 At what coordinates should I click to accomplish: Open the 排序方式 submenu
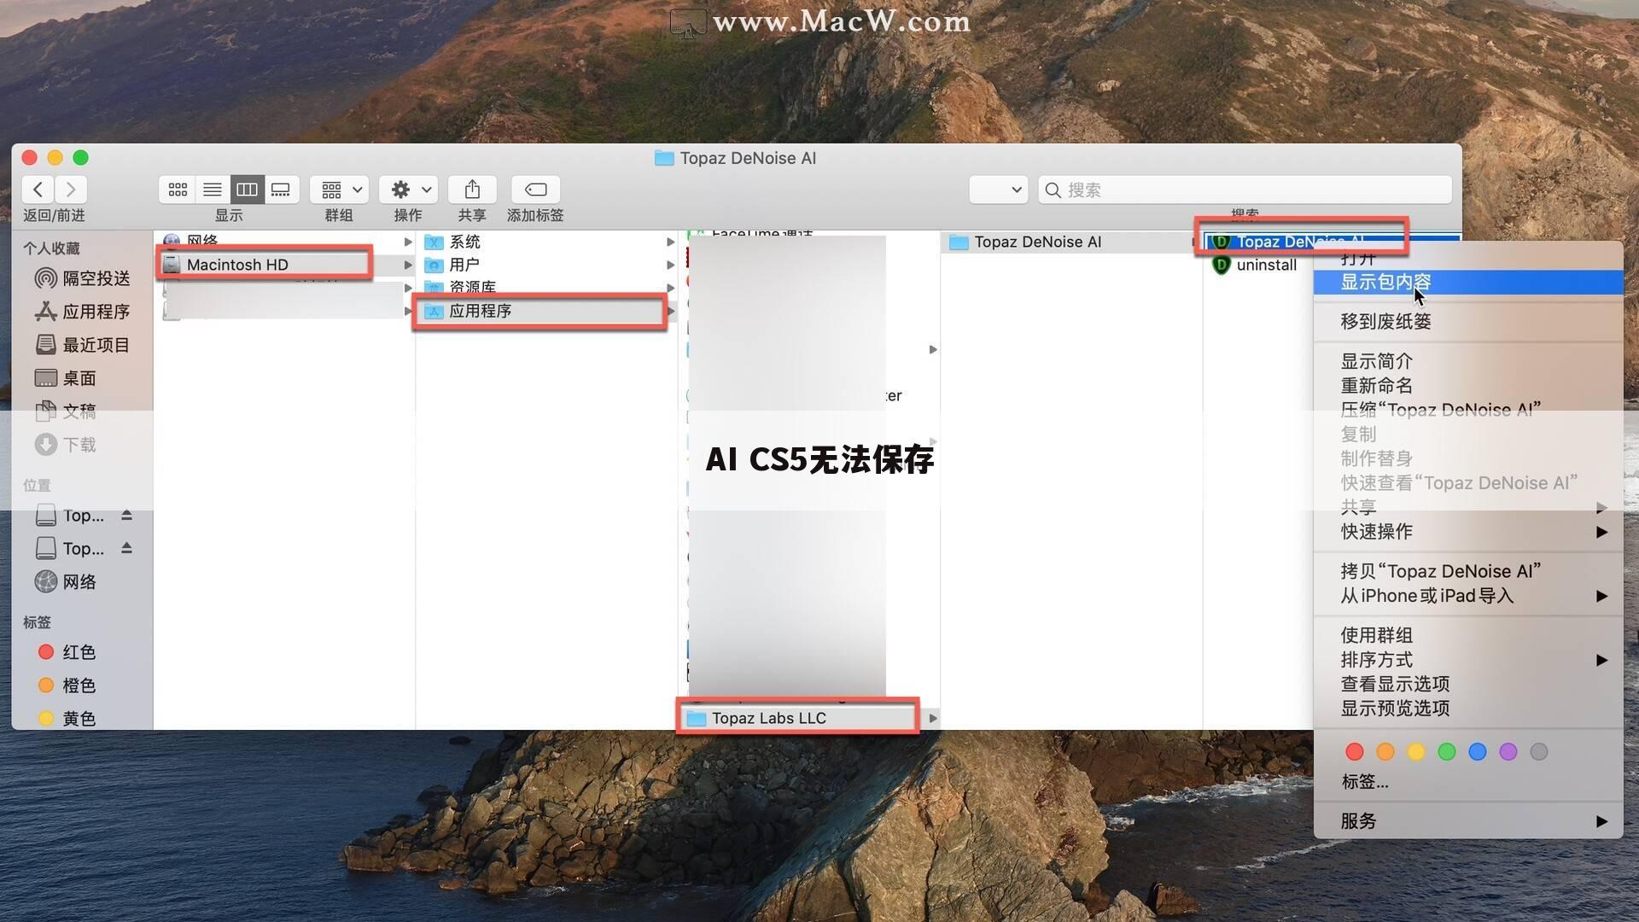pos(1468,660)
